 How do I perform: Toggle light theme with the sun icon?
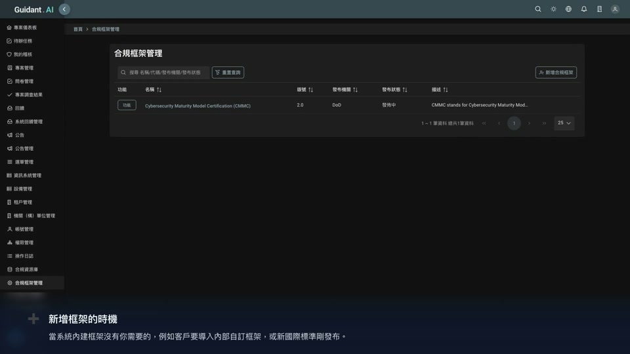tap(553, 9)
